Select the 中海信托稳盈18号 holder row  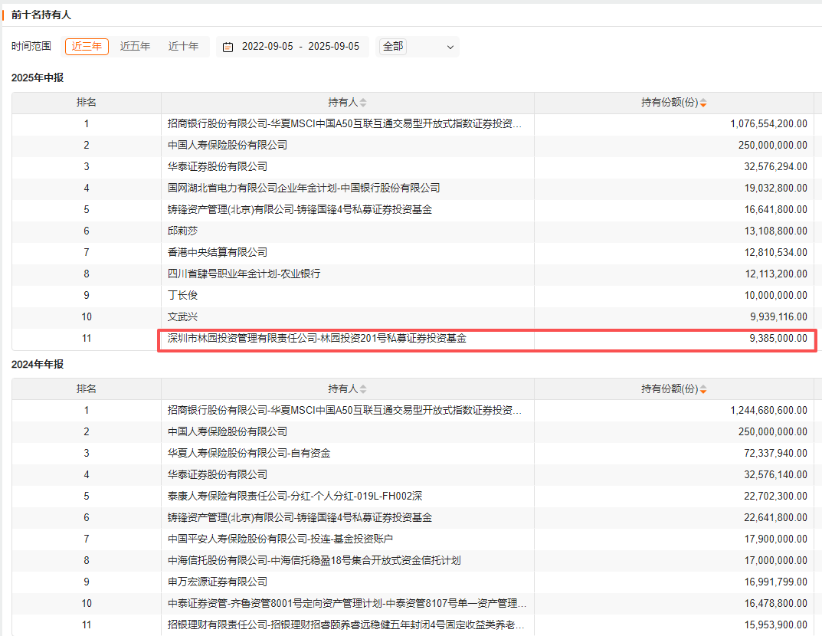[314, 560]
